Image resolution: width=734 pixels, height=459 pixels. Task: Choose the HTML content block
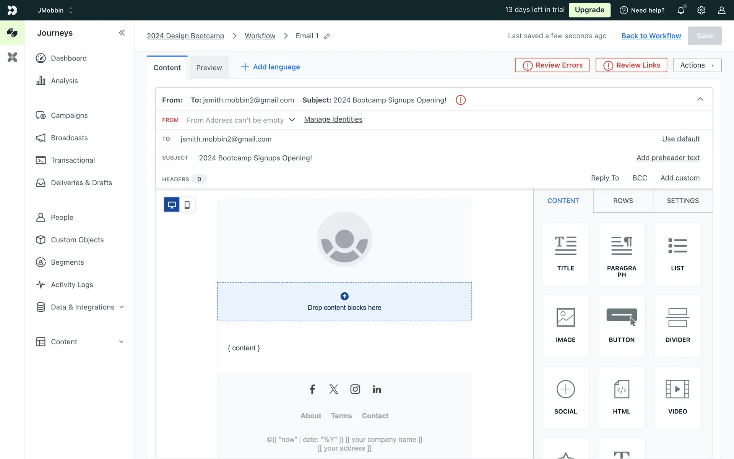(x=621, y=397)
